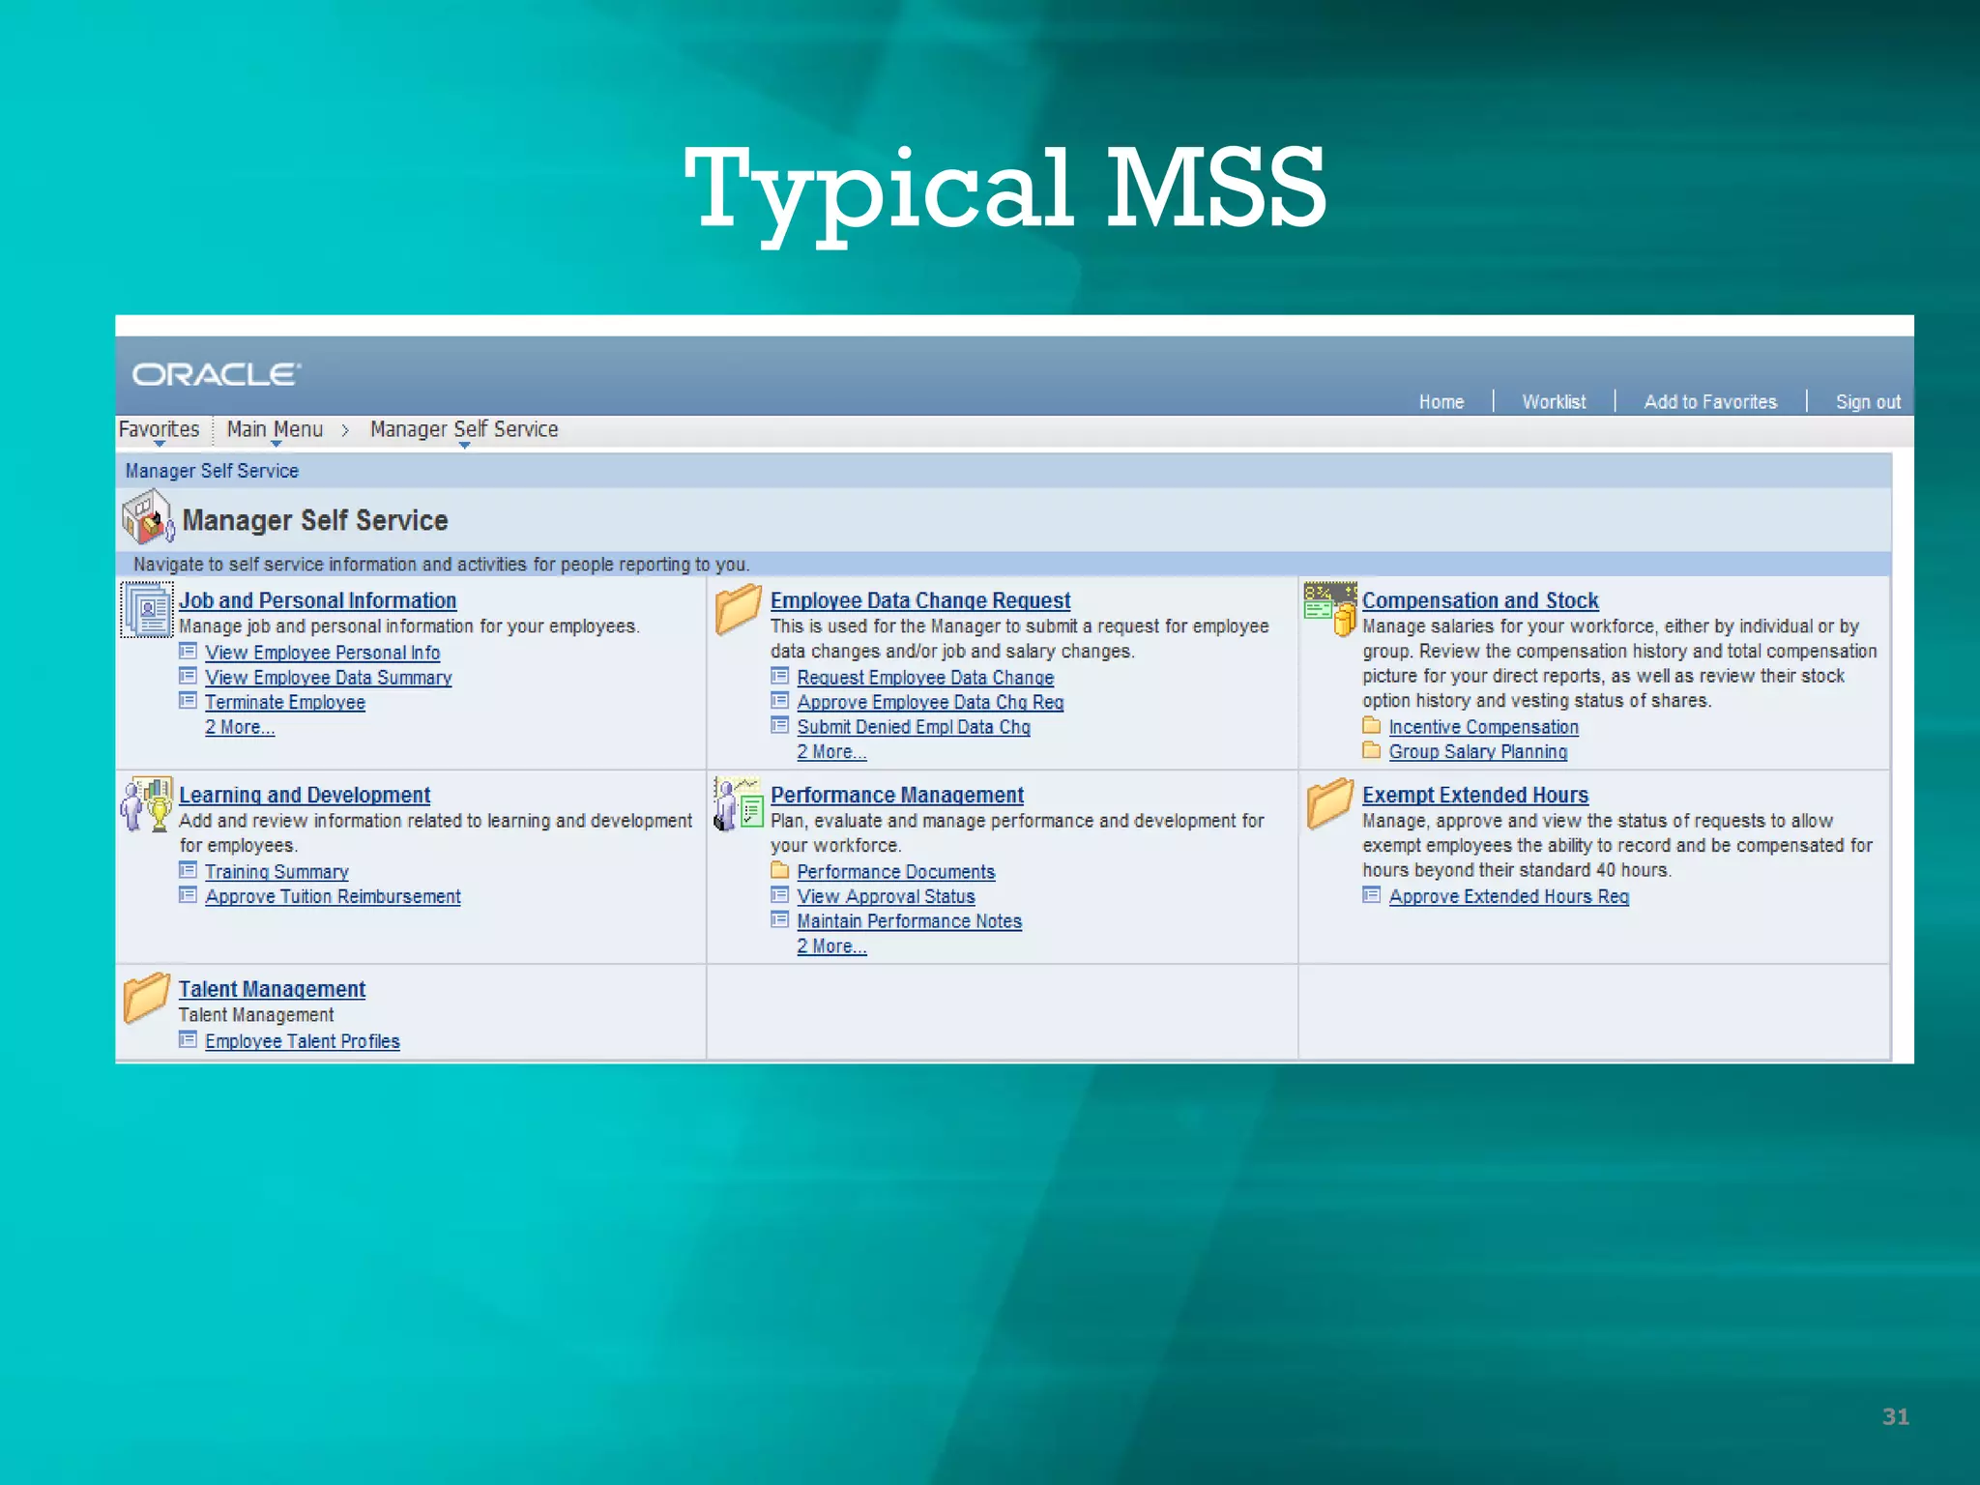
Task: Open the Exempt Extended Hours heading link
Action: pos(1475,795)
